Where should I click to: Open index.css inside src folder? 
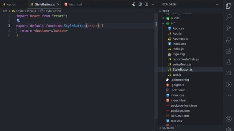click(179, 44)
